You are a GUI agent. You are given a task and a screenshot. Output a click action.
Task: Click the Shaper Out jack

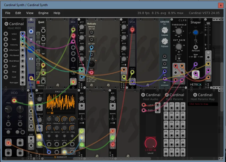(x=195, y=73)
